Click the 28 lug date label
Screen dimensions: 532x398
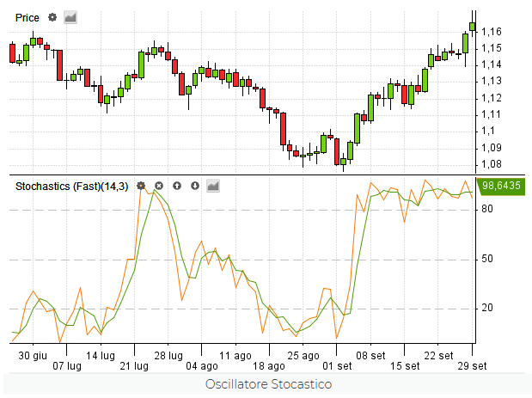168,356
